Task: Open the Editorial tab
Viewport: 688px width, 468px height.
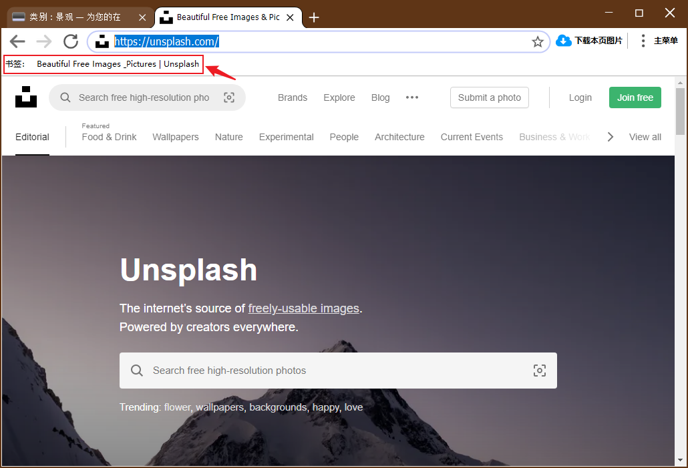Action: coord(33,137)
